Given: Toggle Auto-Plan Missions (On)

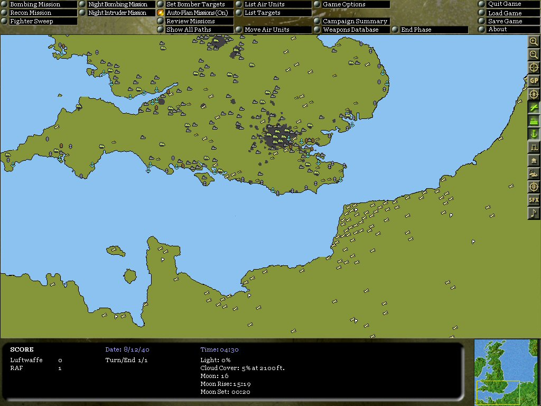Looking at the screenshot, I should (197, 13).
